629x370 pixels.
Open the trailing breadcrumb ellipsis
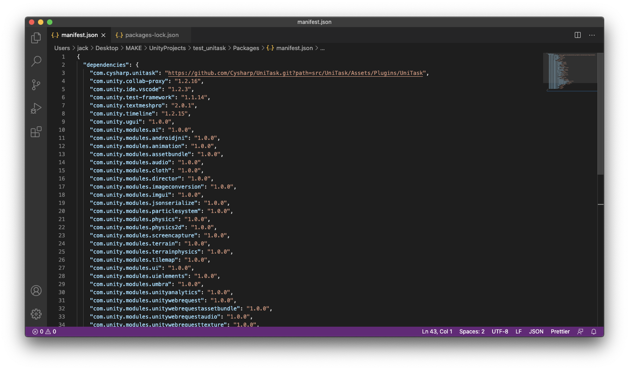click(322, 48)
